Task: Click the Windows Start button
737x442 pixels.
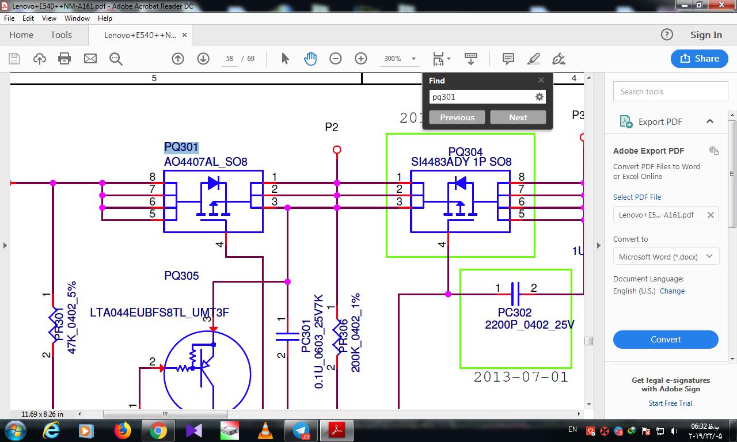Action: 14,430
